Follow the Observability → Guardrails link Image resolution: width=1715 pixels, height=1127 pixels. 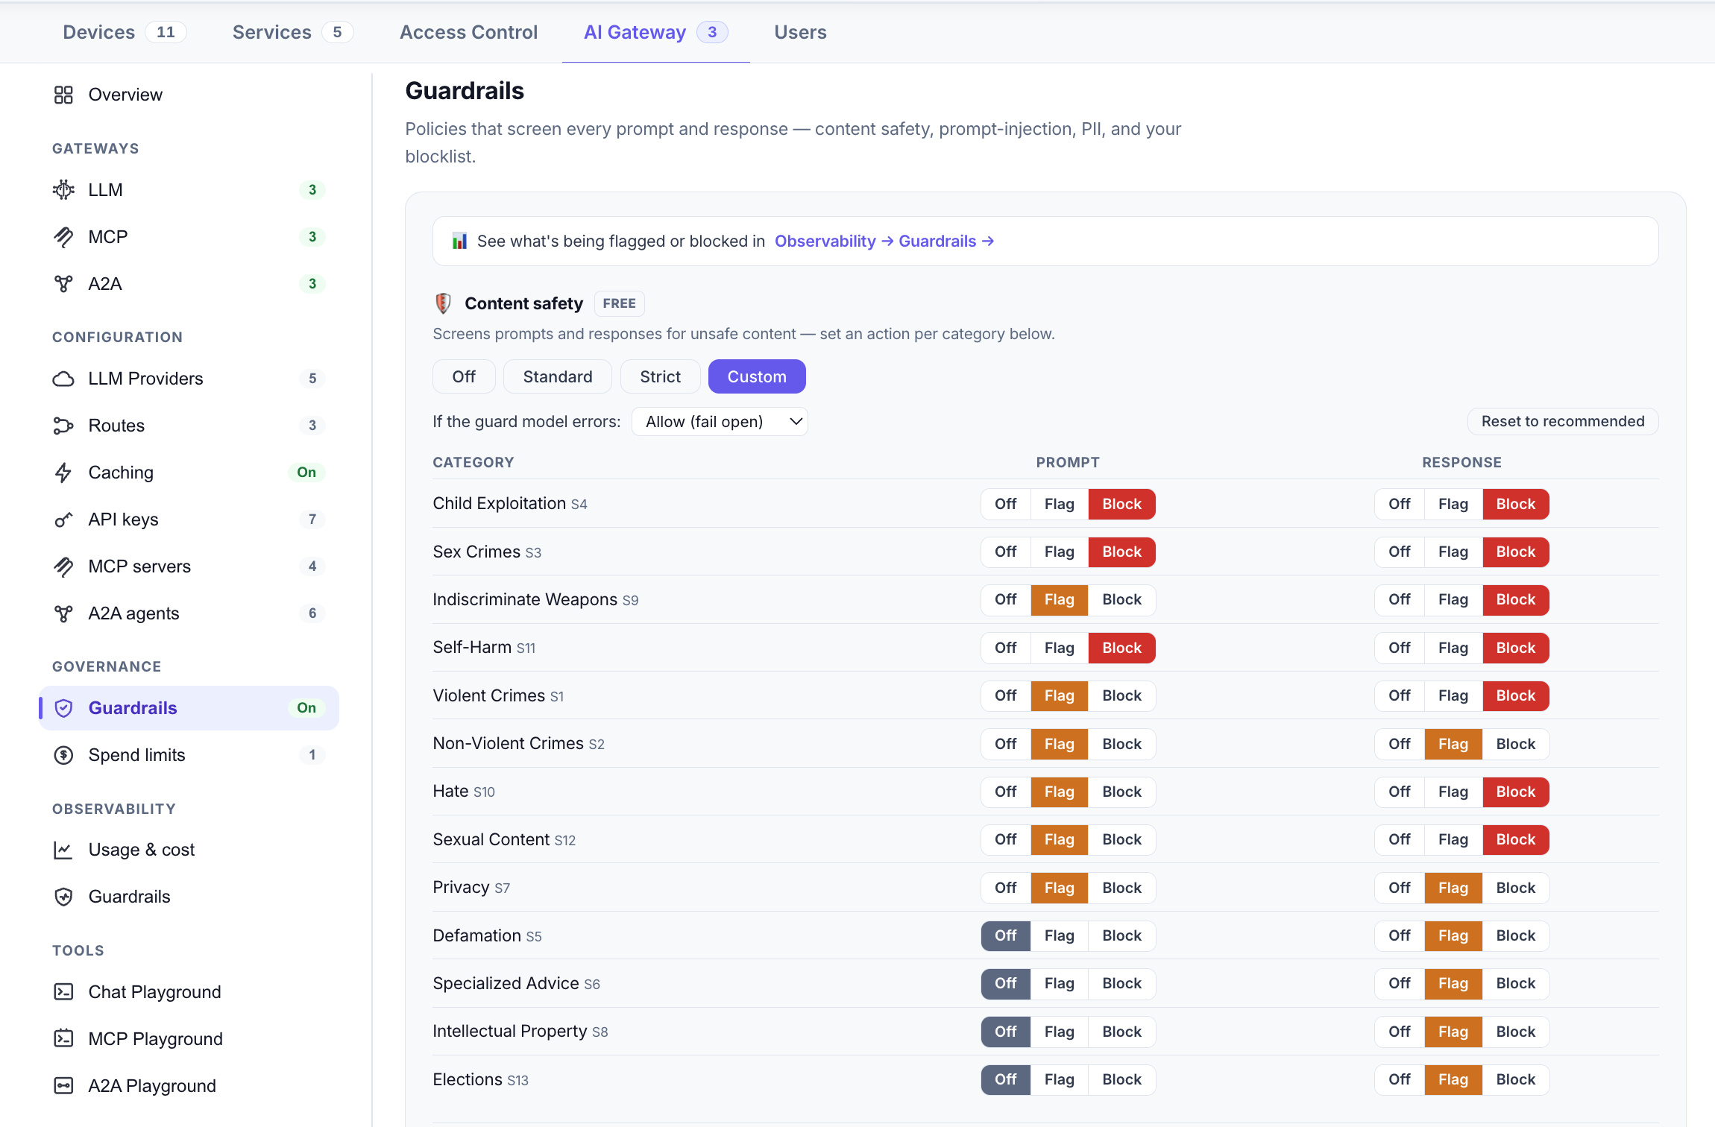click(x=884, y=241)
